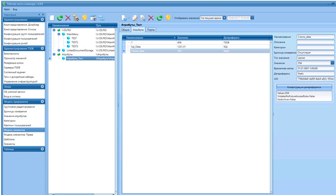This screenshot has width=336, height=195.
Task: Click the blue stacked blocks icon in tree toolbar
Action: 101,18
